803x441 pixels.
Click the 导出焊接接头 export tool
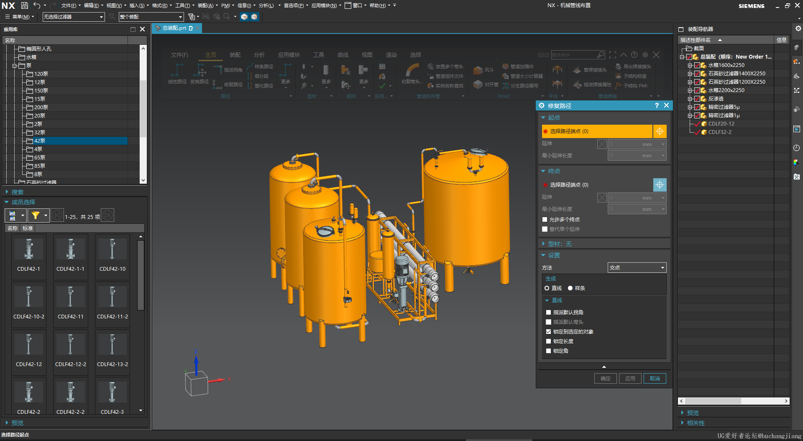coord(633,67)
